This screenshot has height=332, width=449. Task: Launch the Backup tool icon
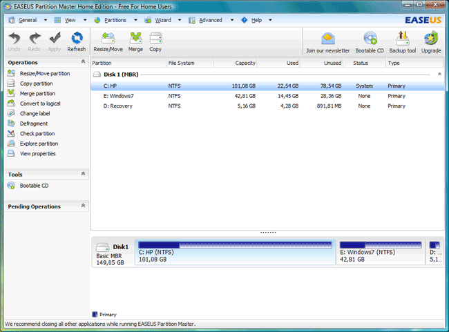click(x=403, y=41)
